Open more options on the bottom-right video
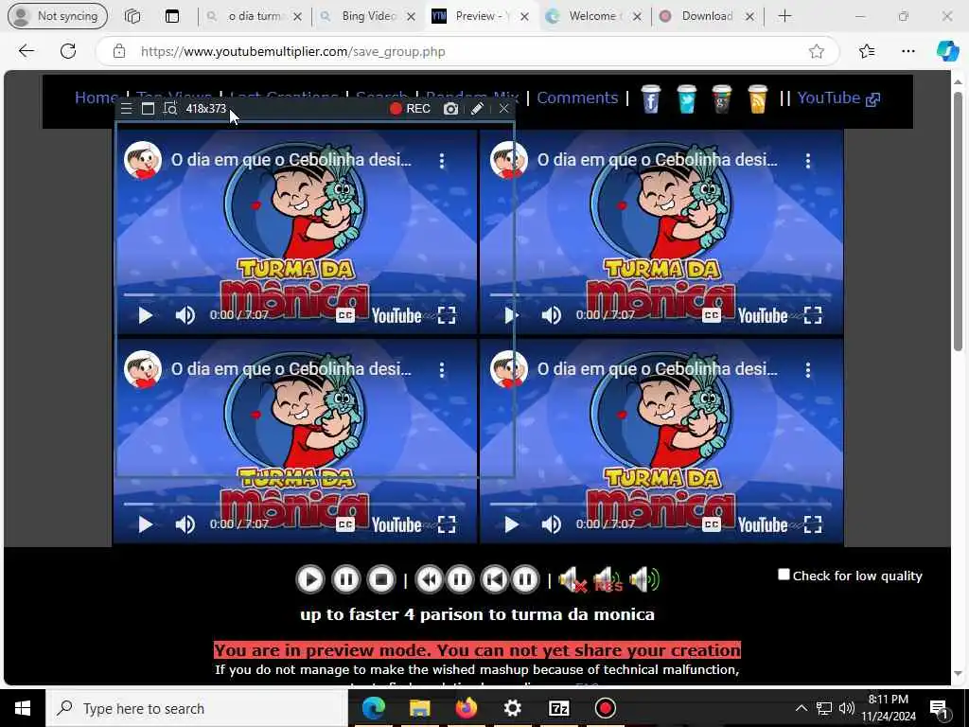 click(808, 370)
